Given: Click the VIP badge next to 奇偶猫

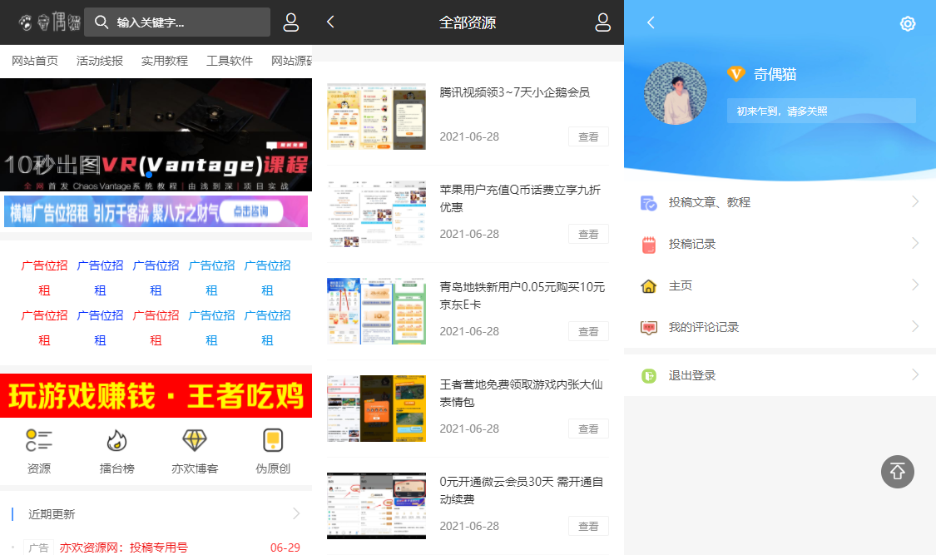Looking at the screenshot, I should (x=735, y=74).
